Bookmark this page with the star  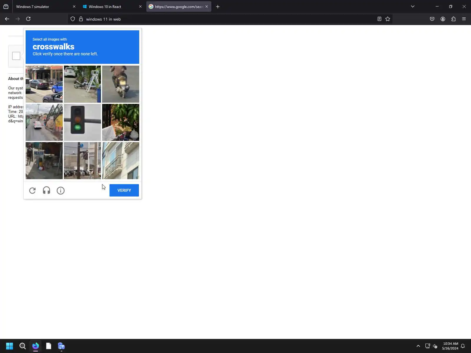pyautogui.click(x=388, y=19)
